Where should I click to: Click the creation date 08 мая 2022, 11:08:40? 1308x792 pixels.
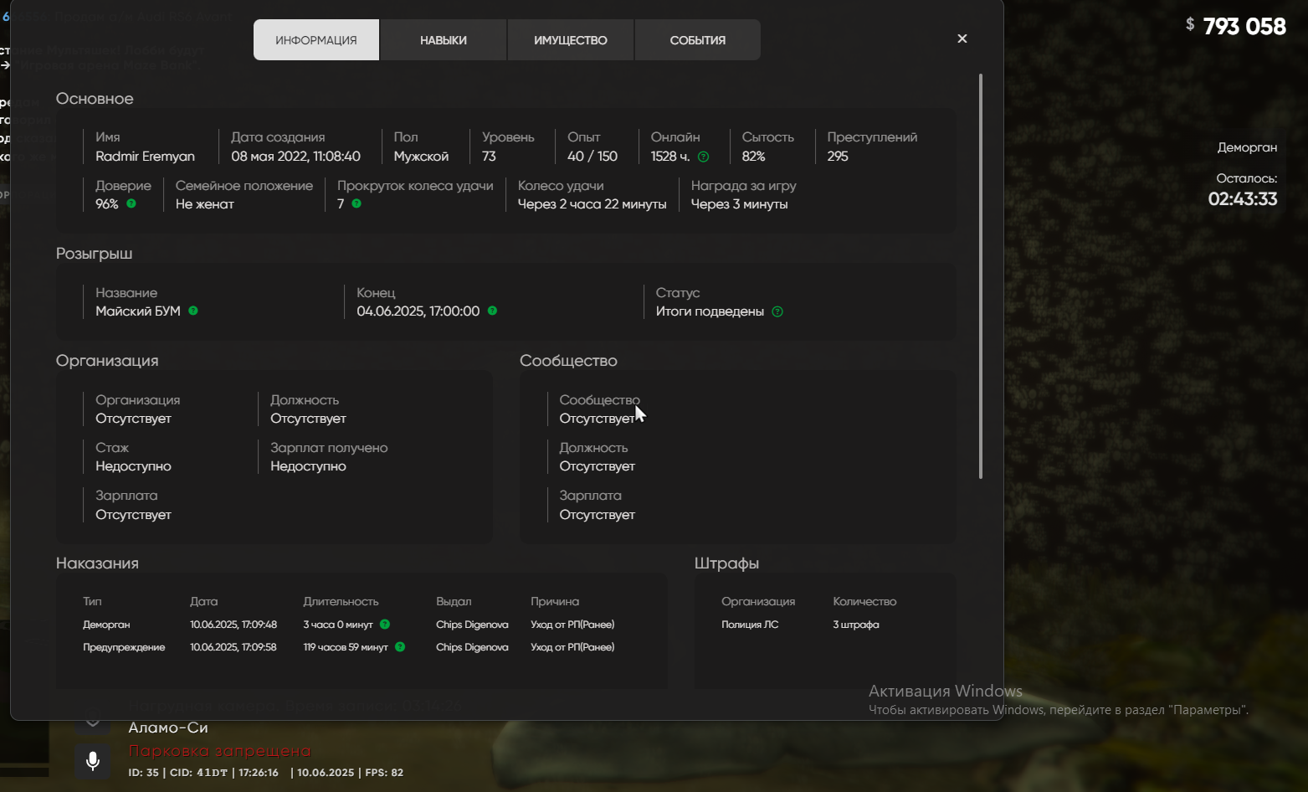pos(295,157)
